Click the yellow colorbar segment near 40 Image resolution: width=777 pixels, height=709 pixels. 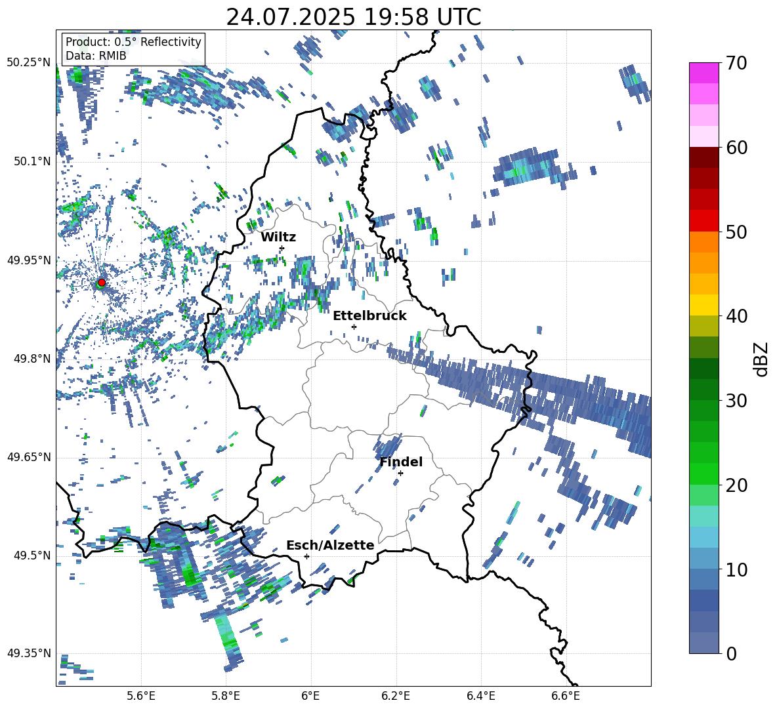click(703, 305)
